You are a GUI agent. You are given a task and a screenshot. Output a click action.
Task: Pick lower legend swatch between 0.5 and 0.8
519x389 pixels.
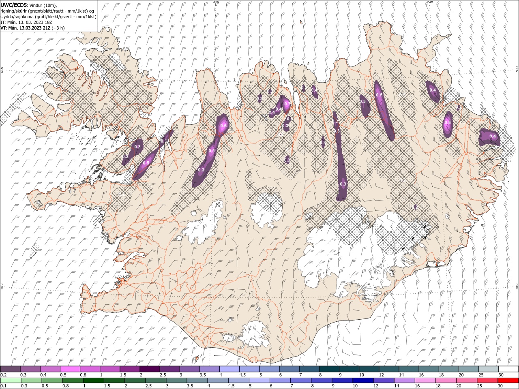click(x=52, y=380)
